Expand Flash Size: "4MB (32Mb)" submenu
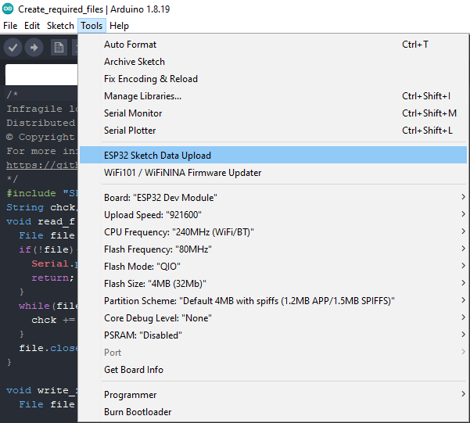 pos(273,284)
